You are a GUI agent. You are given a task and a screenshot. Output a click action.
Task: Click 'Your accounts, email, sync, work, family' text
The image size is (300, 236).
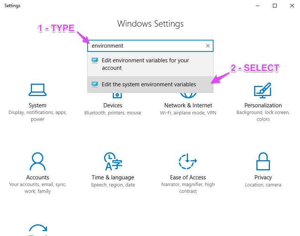tap(38, 188)
